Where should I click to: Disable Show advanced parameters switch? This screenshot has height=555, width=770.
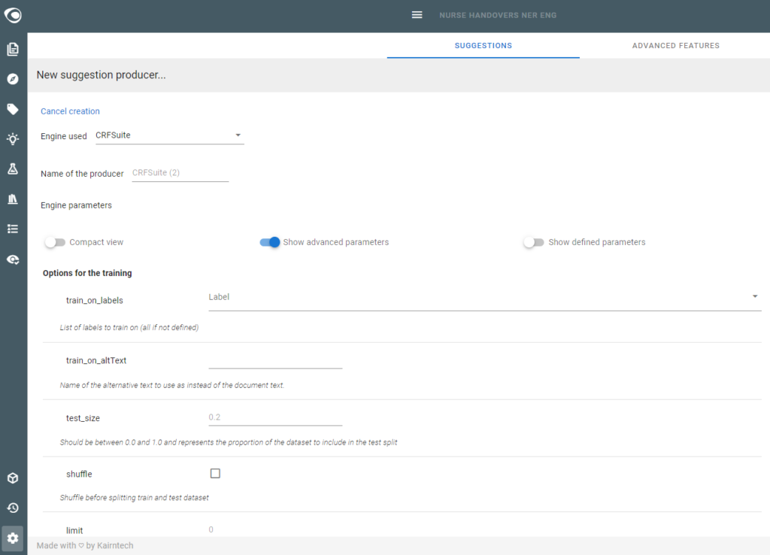[x=270, y=242]
